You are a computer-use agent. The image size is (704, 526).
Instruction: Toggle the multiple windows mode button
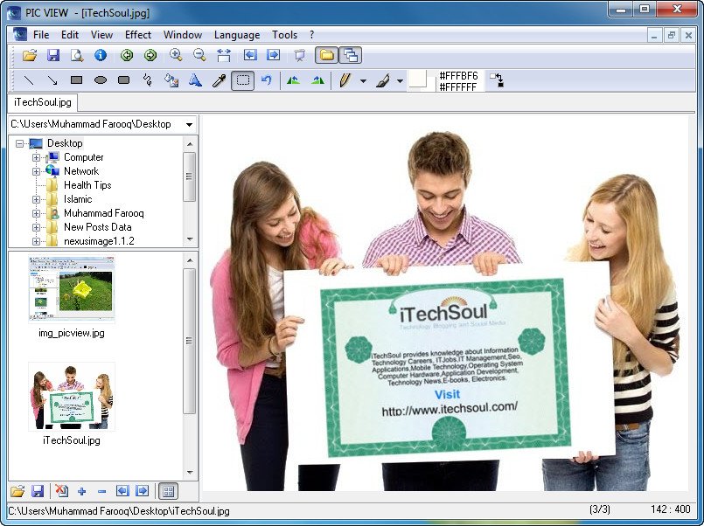click(x=350, y=55)
